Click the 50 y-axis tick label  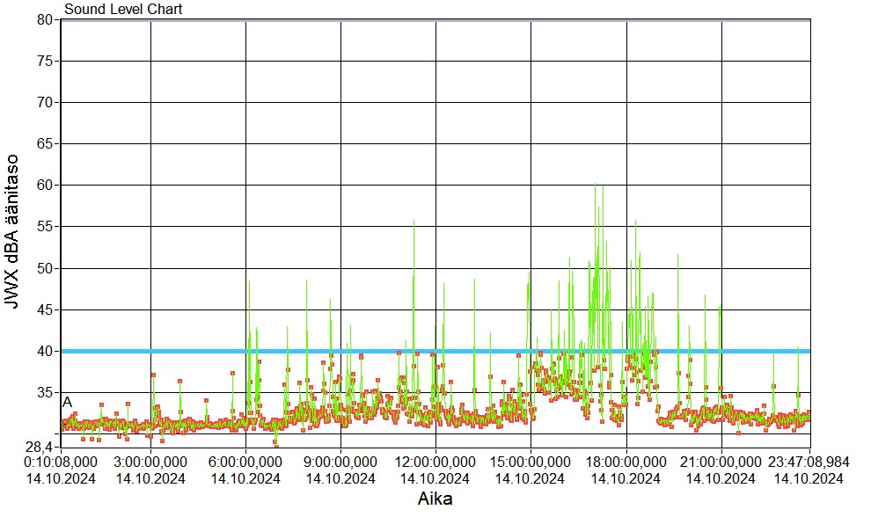click(x=45, y=268)
